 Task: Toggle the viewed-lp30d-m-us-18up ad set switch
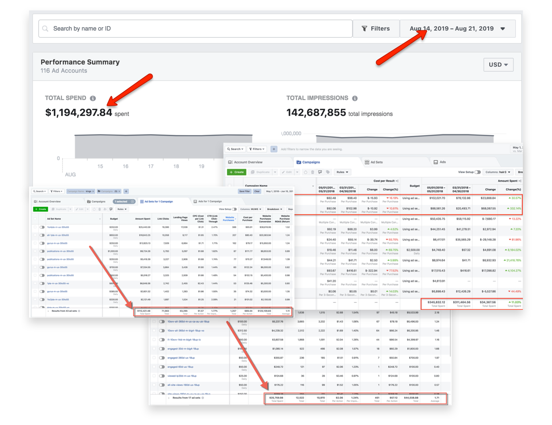[162, 376]
